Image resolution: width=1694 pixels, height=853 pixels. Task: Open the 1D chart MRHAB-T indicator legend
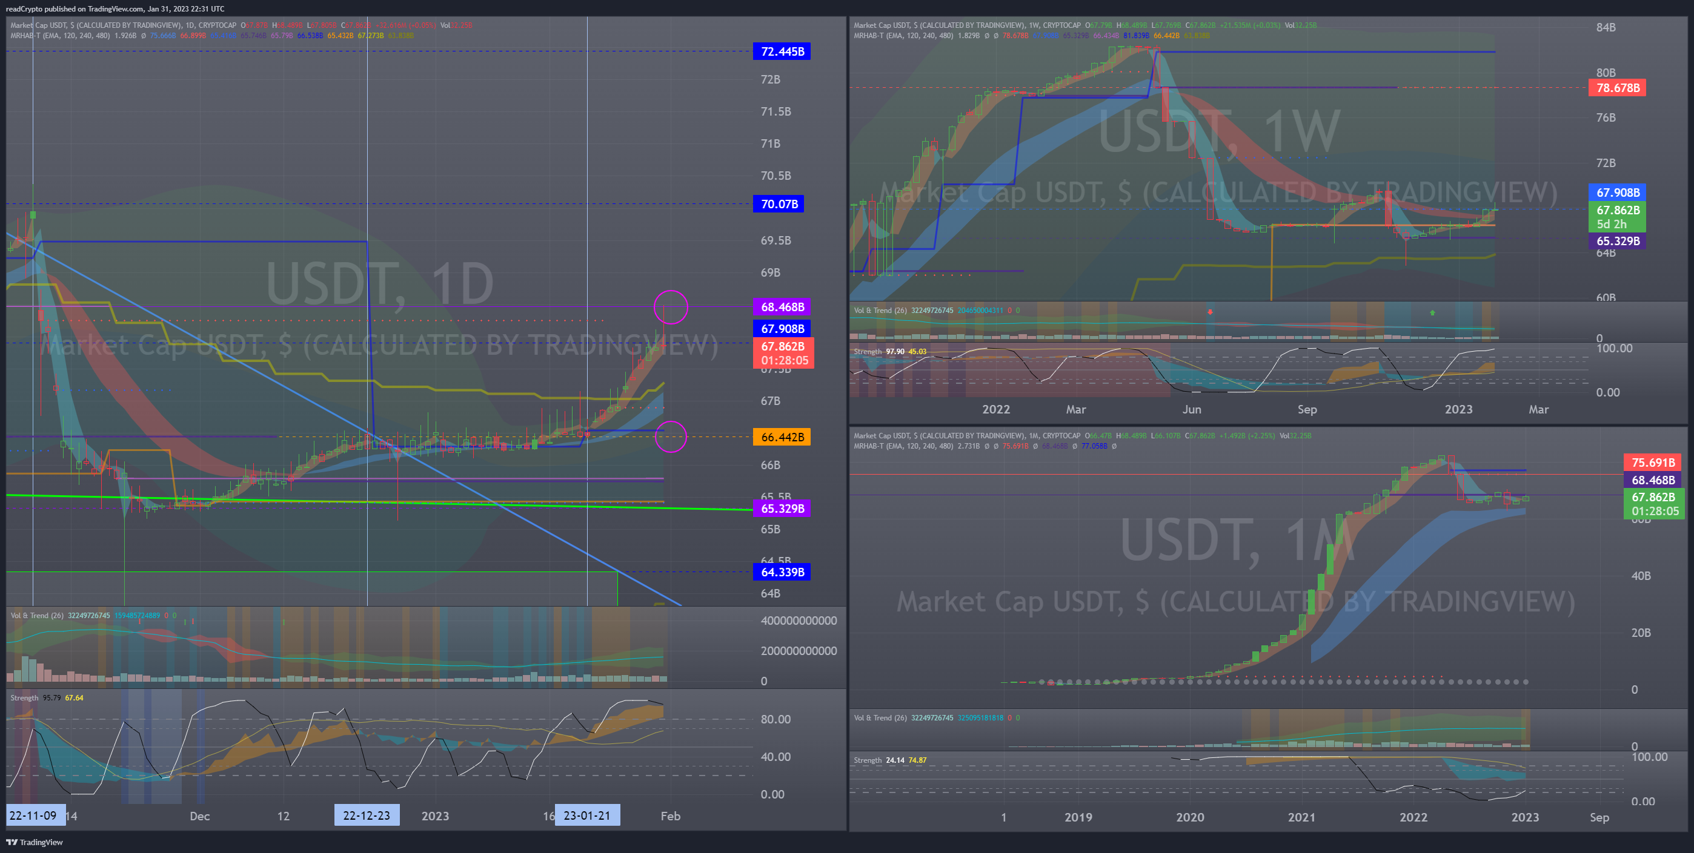(x=60, y=36)
